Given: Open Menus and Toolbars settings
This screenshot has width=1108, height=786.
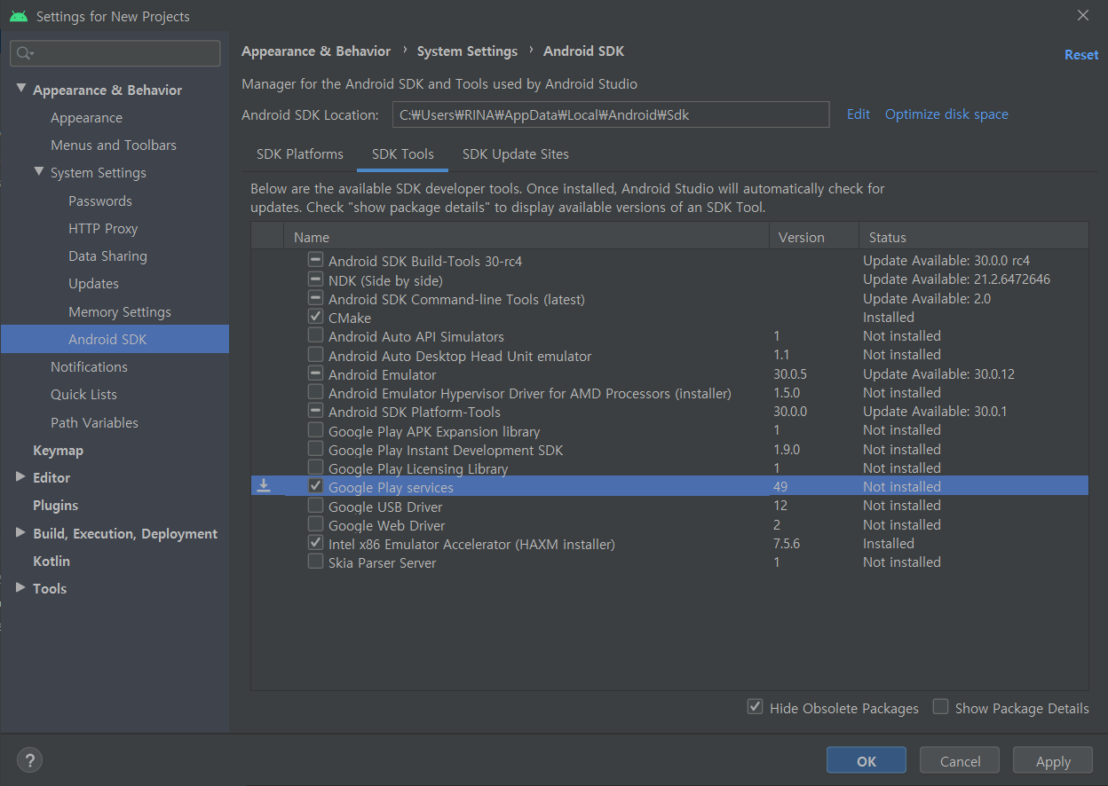Looking at the screenshot, I should (114, 145).
